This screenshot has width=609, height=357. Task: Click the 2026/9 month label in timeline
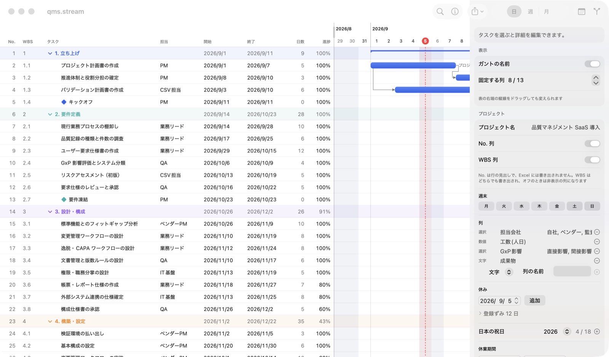tap(380, 29)
